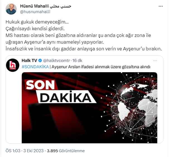Screen dimensions: 169x157
Task: Click the Hüsnü Mahalli display name
Action: pyautogui.click(x=35, y=6)
